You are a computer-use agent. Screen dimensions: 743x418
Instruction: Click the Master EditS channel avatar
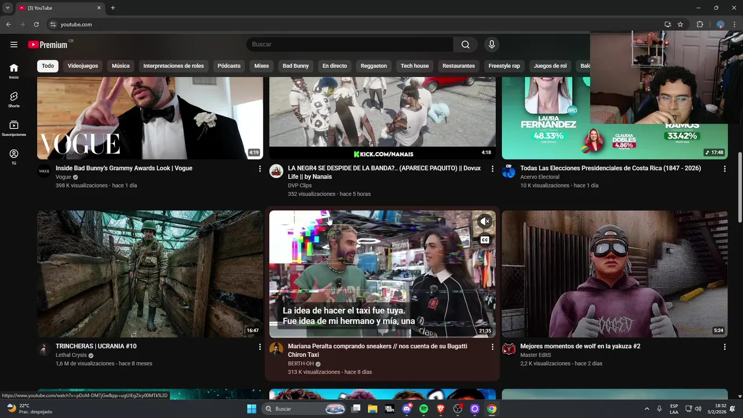click(508, 349)
